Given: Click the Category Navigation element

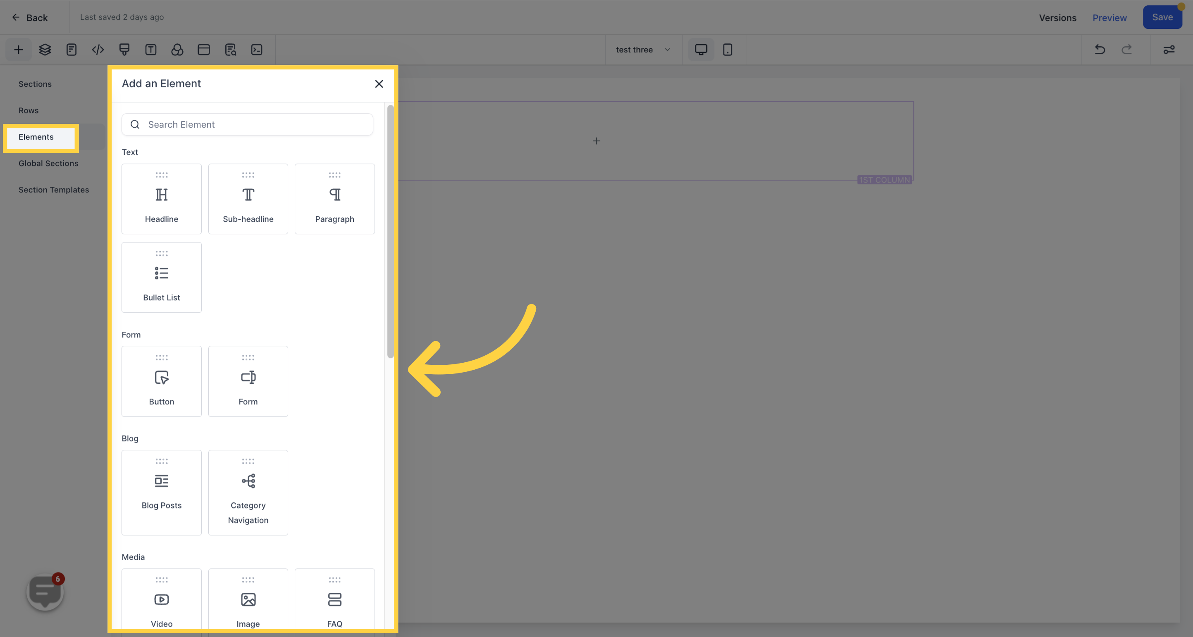Looking at the screenshot, I should pos(248,492).
